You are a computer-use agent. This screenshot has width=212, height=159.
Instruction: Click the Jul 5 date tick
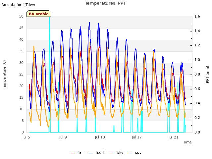[26, 137]
